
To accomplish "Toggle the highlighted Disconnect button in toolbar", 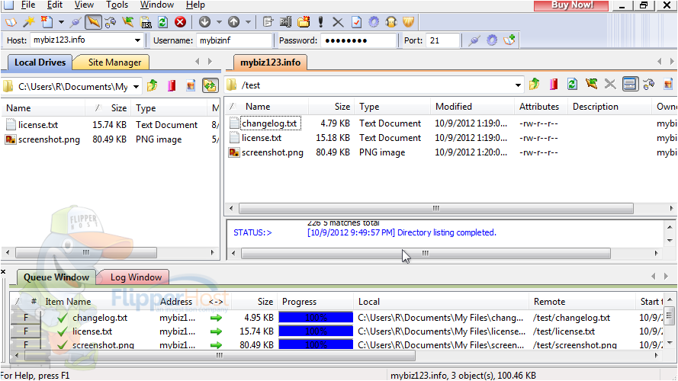I will tap(93, 21).
